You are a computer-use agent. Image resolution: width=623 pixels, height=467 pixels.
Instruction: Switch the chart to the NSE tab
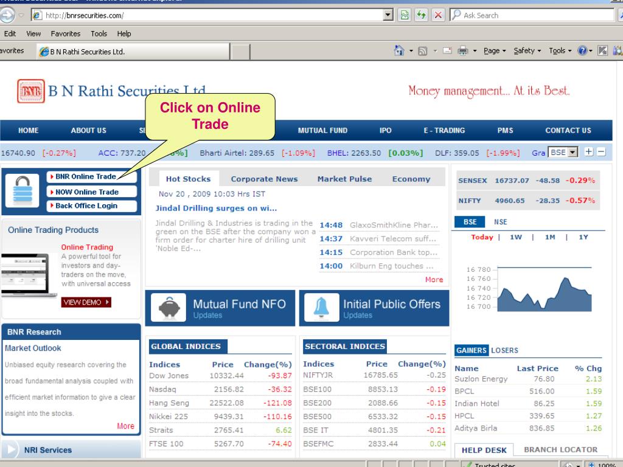pos(500,222)
